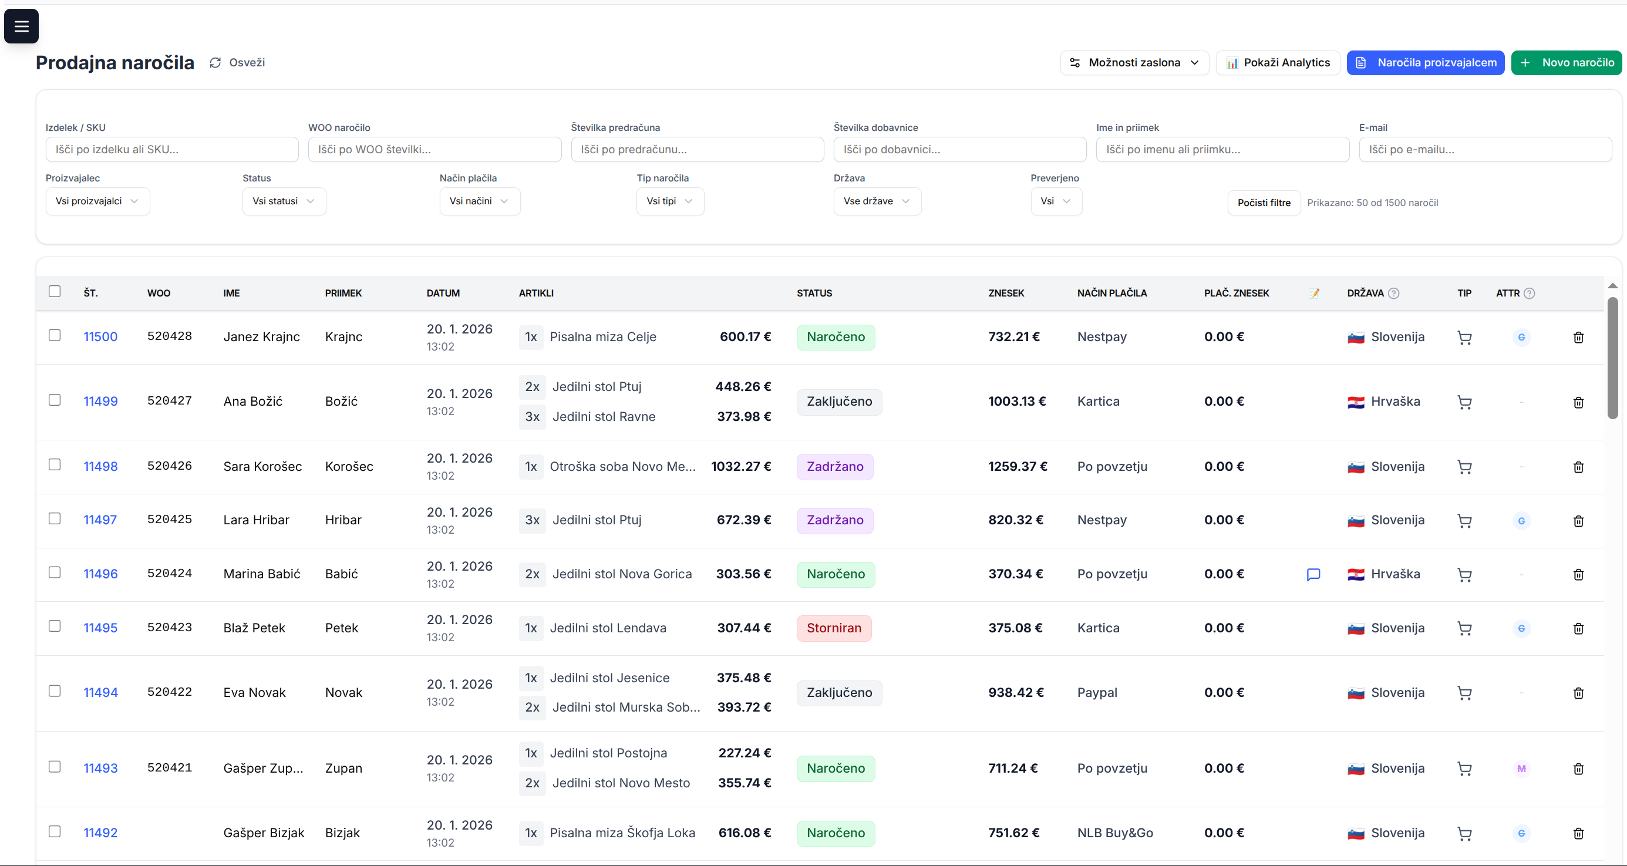Sort by the DATUM column header
Viewport: 1627px width, 866px height.
443,293
